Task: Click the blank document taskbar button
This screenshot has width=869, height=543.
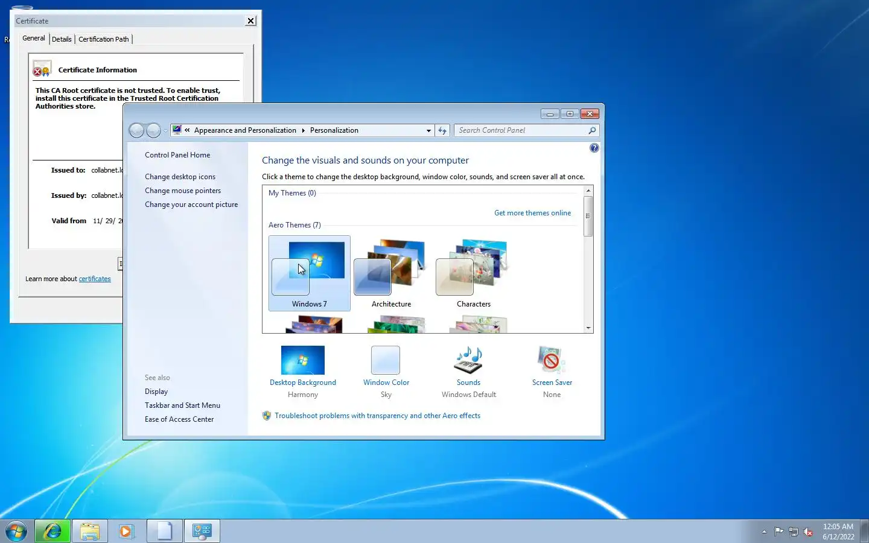Action: tap(164, 532)
